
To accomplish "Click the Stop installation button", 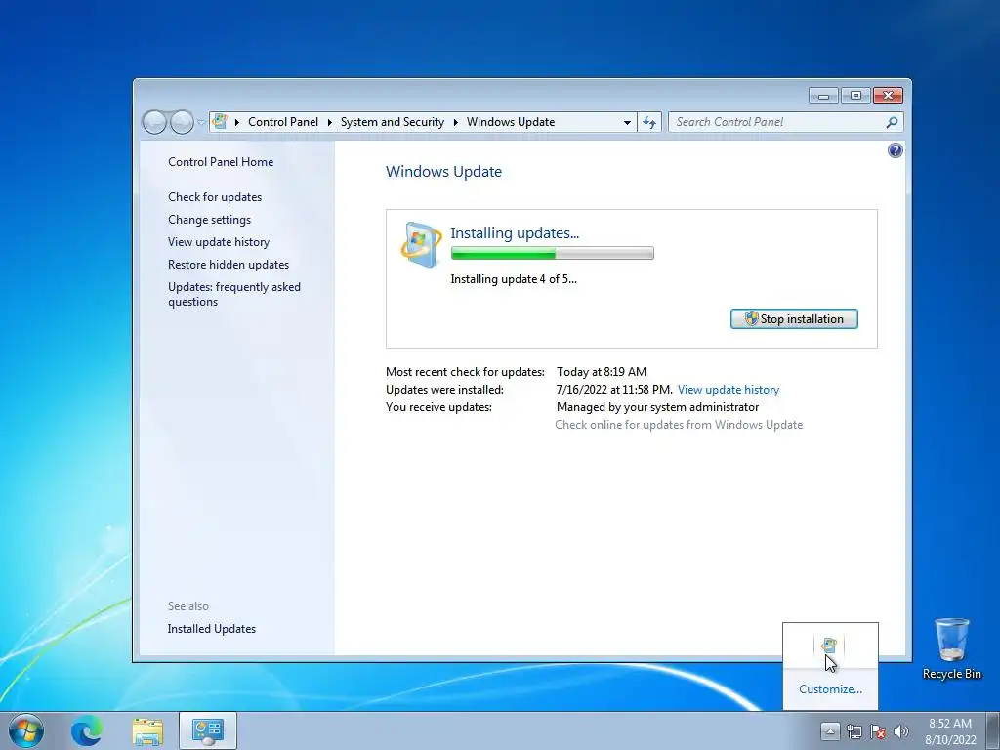I will coord(794,319).
